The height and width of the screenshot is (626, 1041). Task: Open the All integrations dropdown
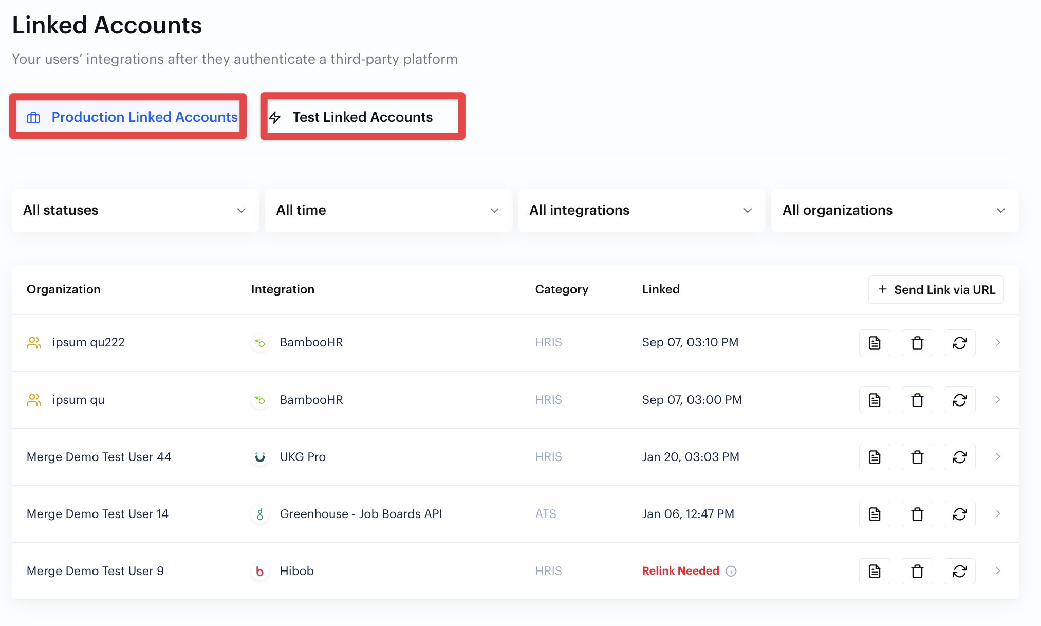641,210
